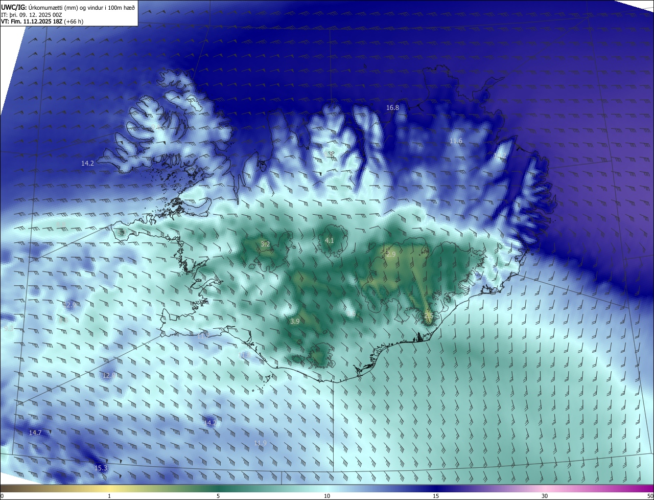Click the 10 tick label on the color scale

point(327,496)
